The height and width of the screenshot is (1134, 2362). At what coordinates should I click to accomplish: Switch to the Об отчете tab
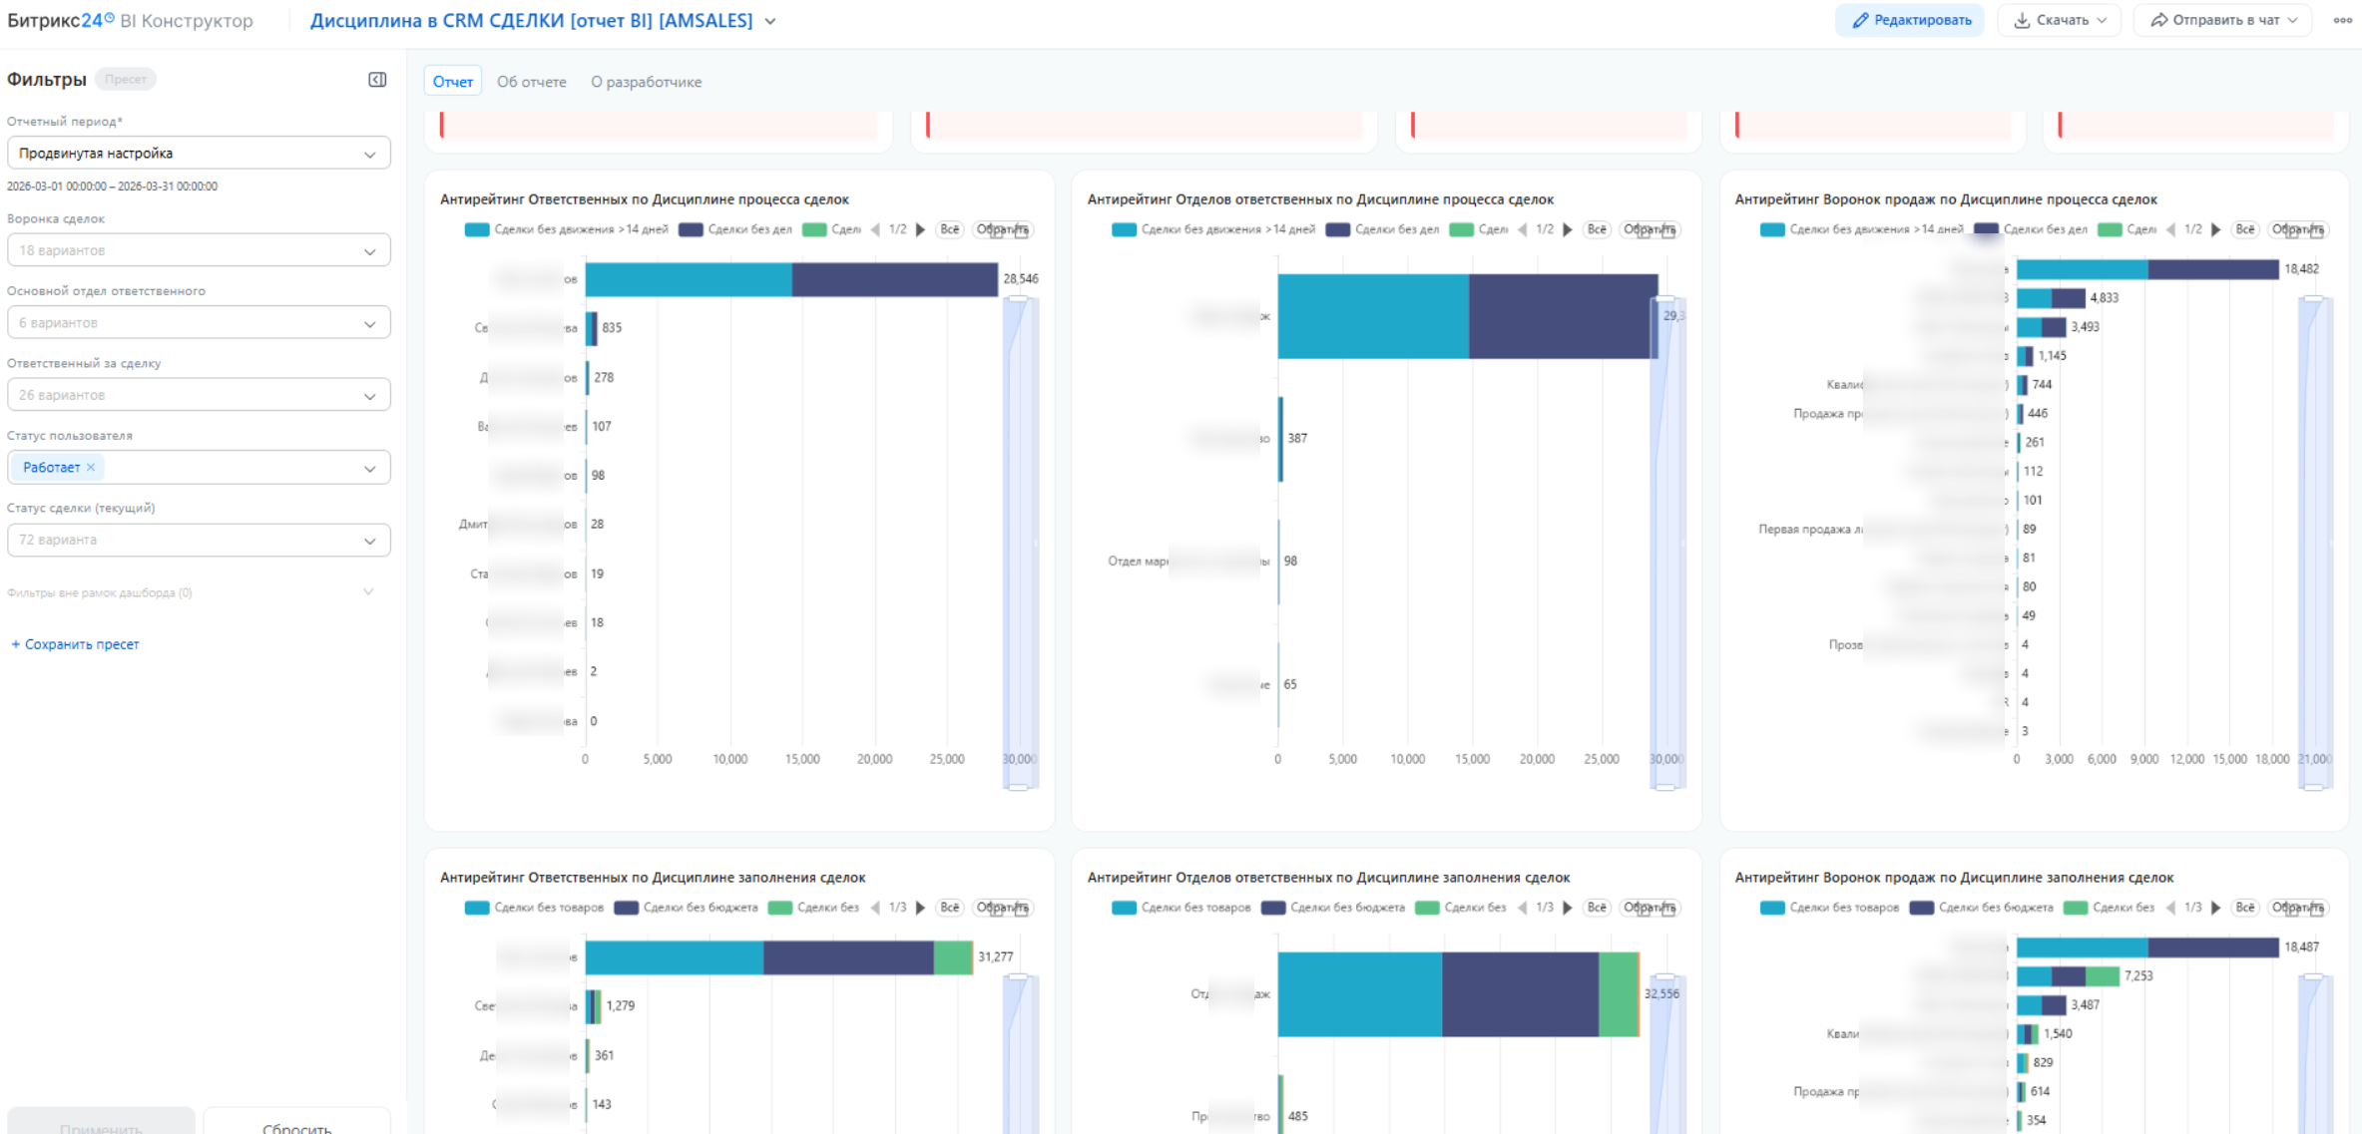tap(531, 82)
